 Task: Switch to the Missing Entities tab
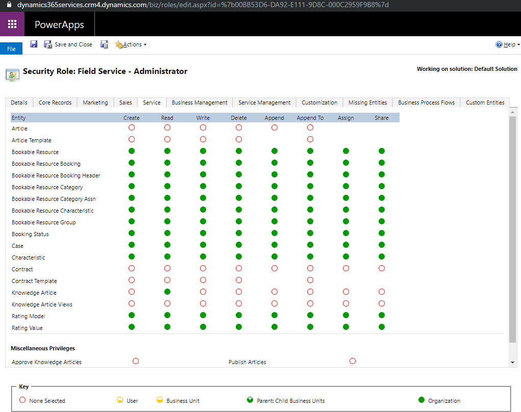coord(367,102)
